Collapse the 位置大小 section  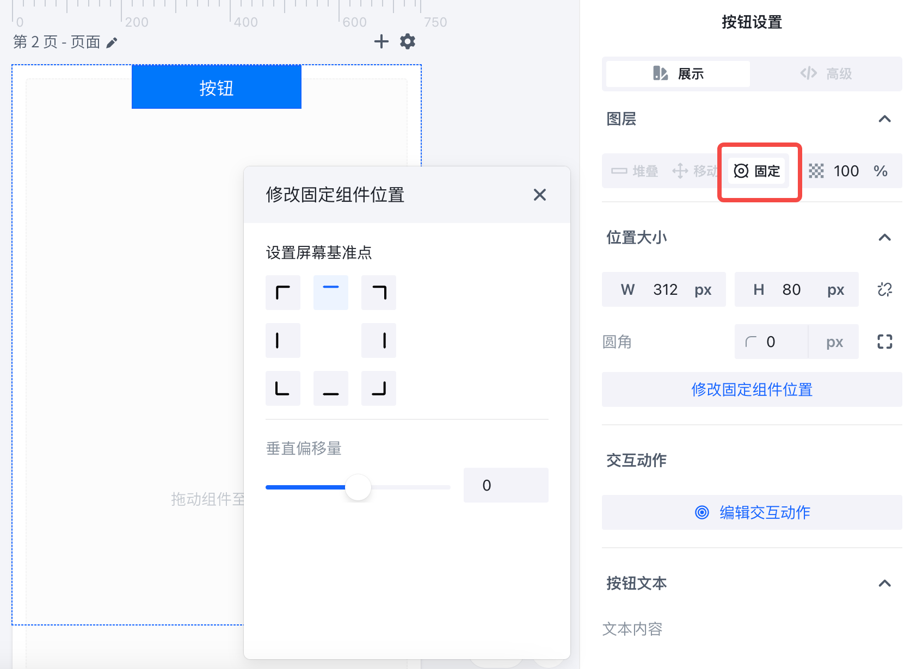point(884,238)
